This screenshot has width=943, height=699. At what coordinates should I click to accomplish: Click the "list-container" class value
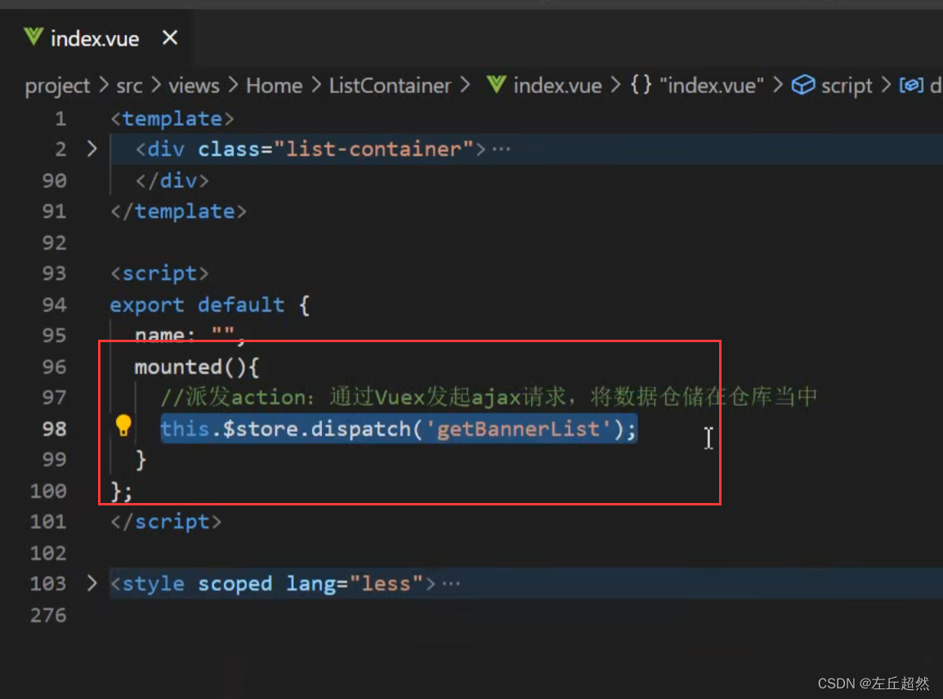click(373, 149)
